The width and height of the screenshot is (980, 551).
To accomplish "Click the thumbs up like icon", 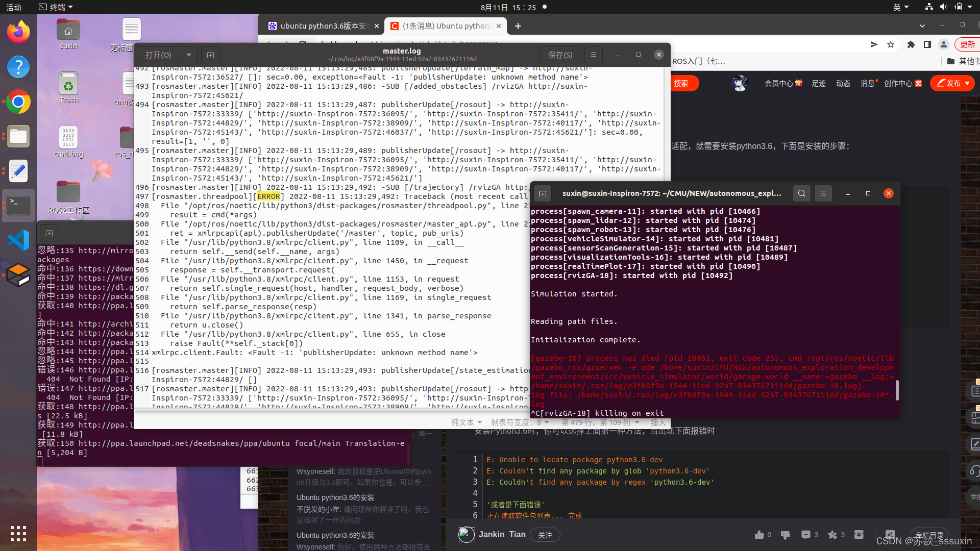I will click(x=759, y=535).
